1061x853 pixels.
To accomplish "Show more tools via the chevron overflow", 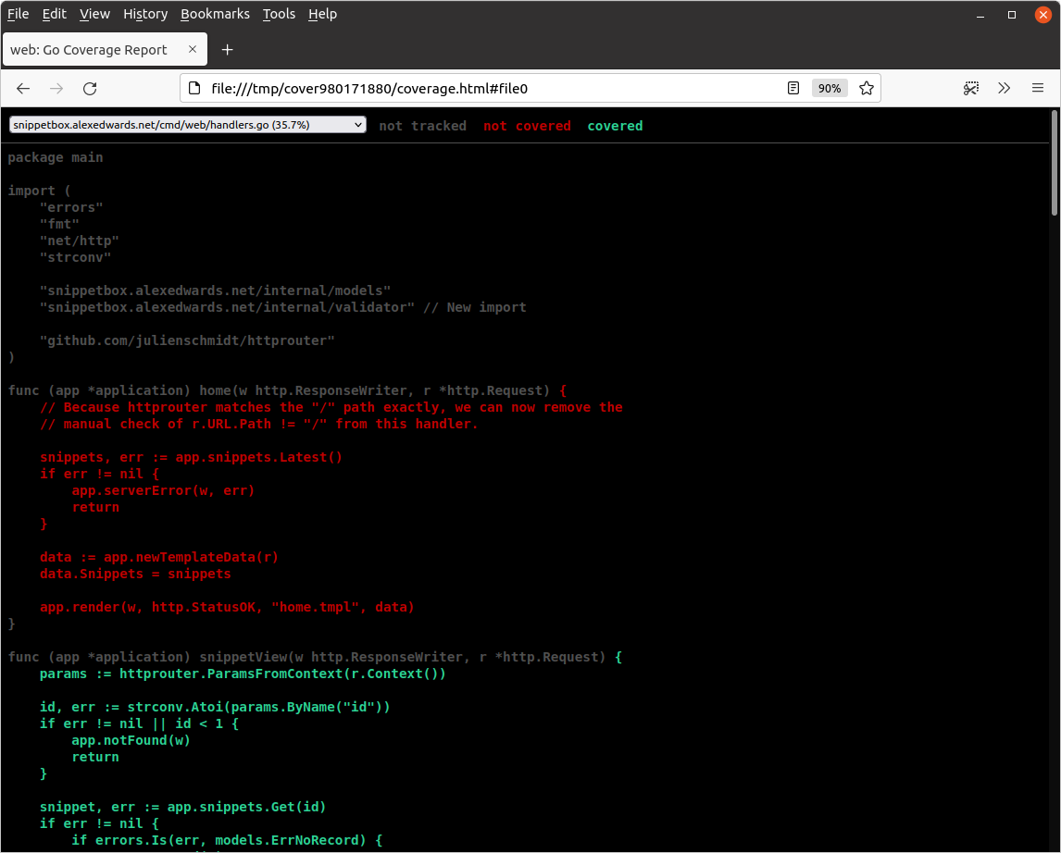I will pos(1005,88).
